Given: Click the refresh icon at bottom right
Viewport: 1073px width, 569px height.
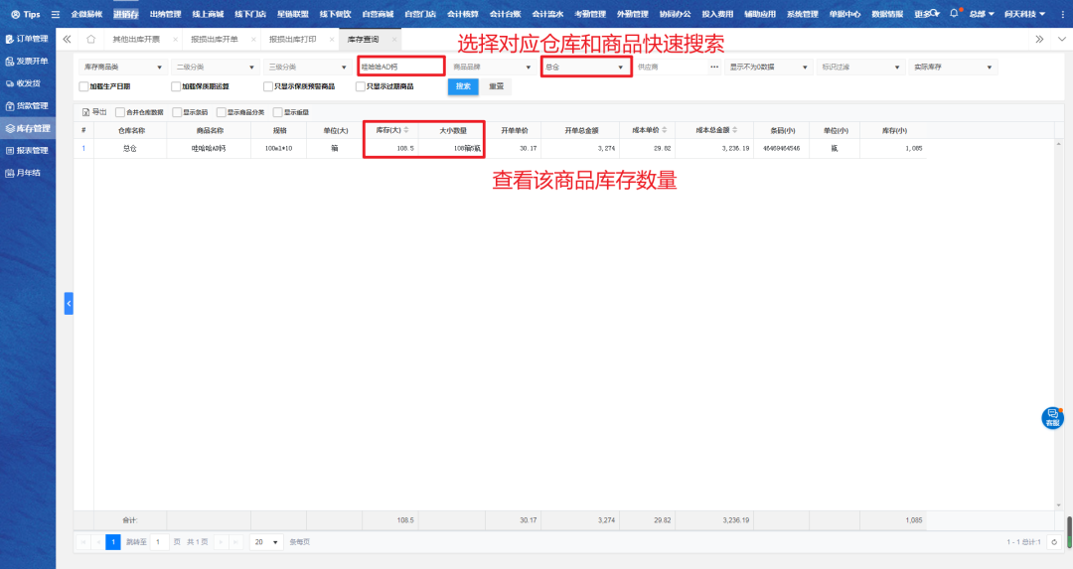Looking at the screenshot, I should click(1053, 542).
